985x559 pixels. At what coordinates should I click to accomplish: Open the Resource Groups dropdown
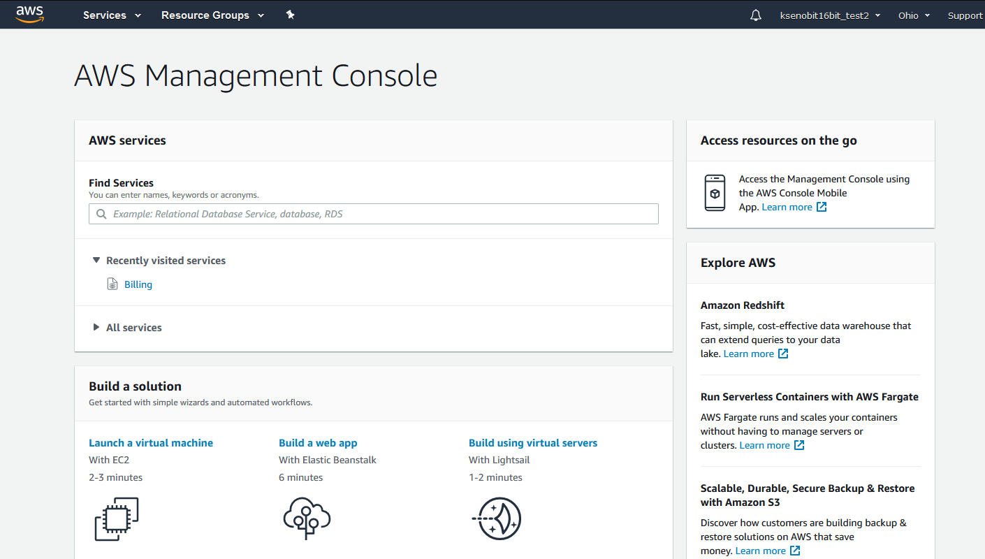pyautogui.click(x=212, y=15)
